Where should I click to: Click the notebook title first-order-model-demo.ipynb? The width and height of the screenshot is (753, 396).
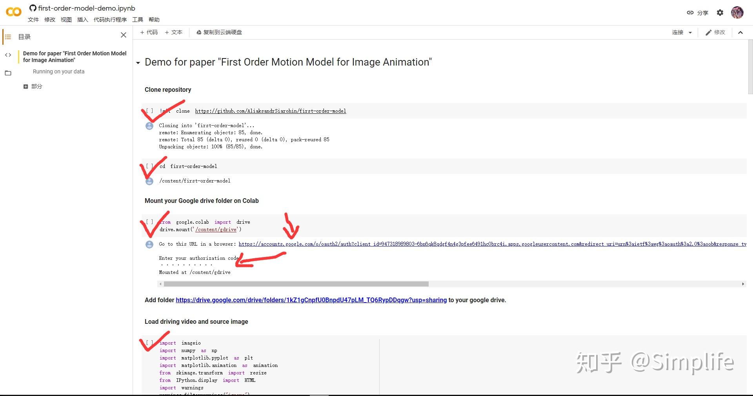[87, 8]
